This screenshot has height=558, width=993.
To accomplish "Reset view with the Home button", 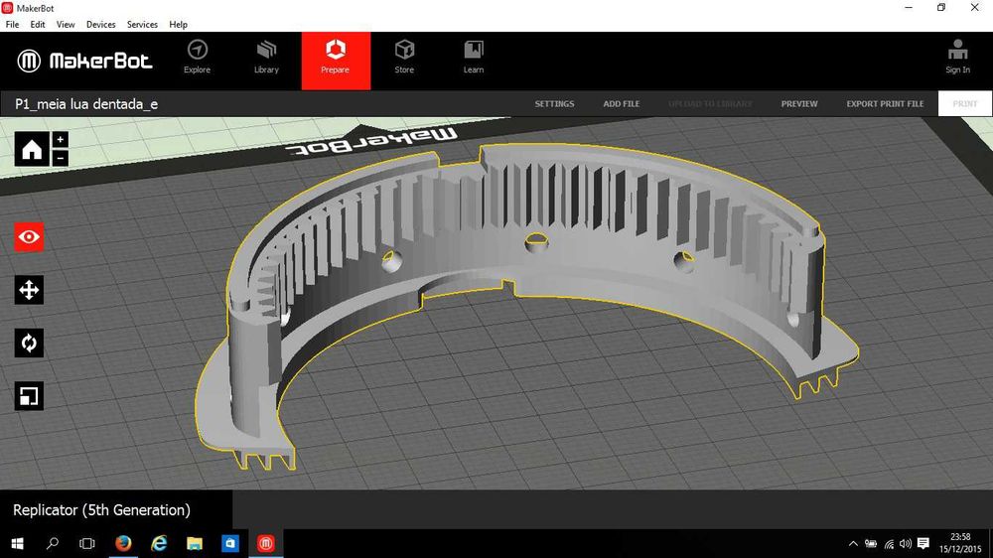I will pos(32,150).
